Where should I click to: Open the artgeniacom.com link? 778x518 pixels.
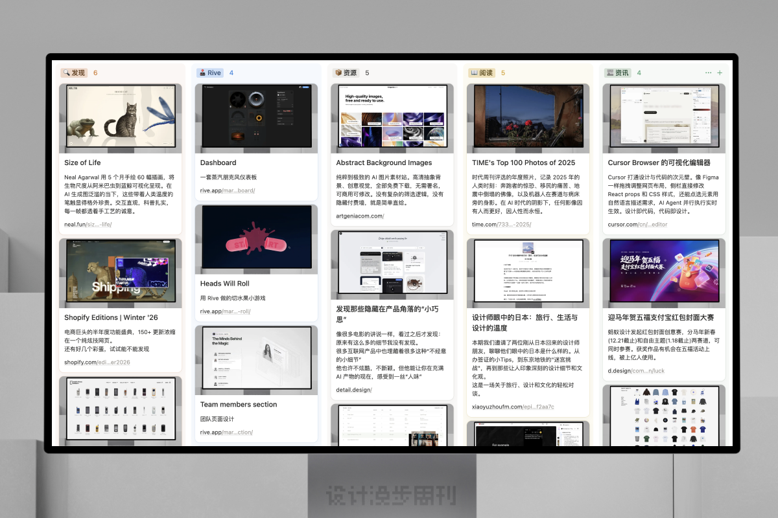click(x=360, y=216)
